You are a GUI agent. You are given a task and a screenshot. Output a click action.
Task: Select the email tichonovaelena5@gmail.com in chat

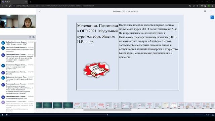16,98
